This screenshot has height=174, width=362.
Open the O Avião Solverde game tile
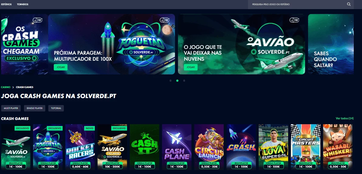coord(16,147)
